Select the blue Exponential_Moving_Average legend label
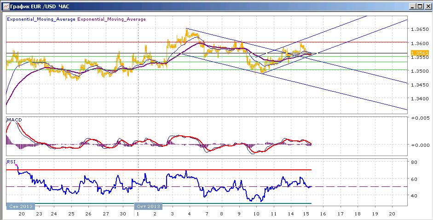 41,19
